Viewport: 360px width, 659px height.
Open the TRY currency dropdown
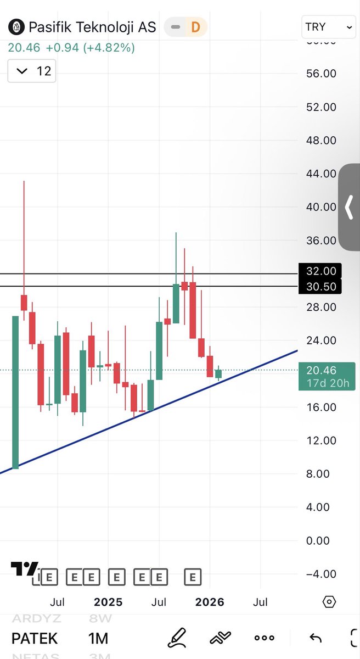point(329,27)
